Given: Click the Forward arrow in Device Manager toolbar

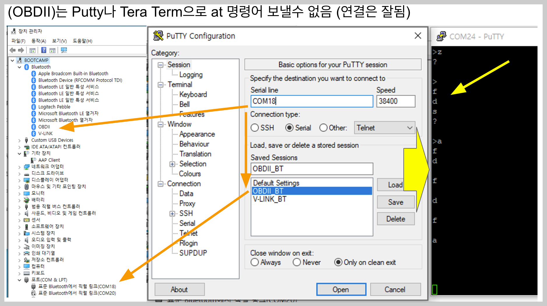Looking at the screenshot, I should 21,50.
